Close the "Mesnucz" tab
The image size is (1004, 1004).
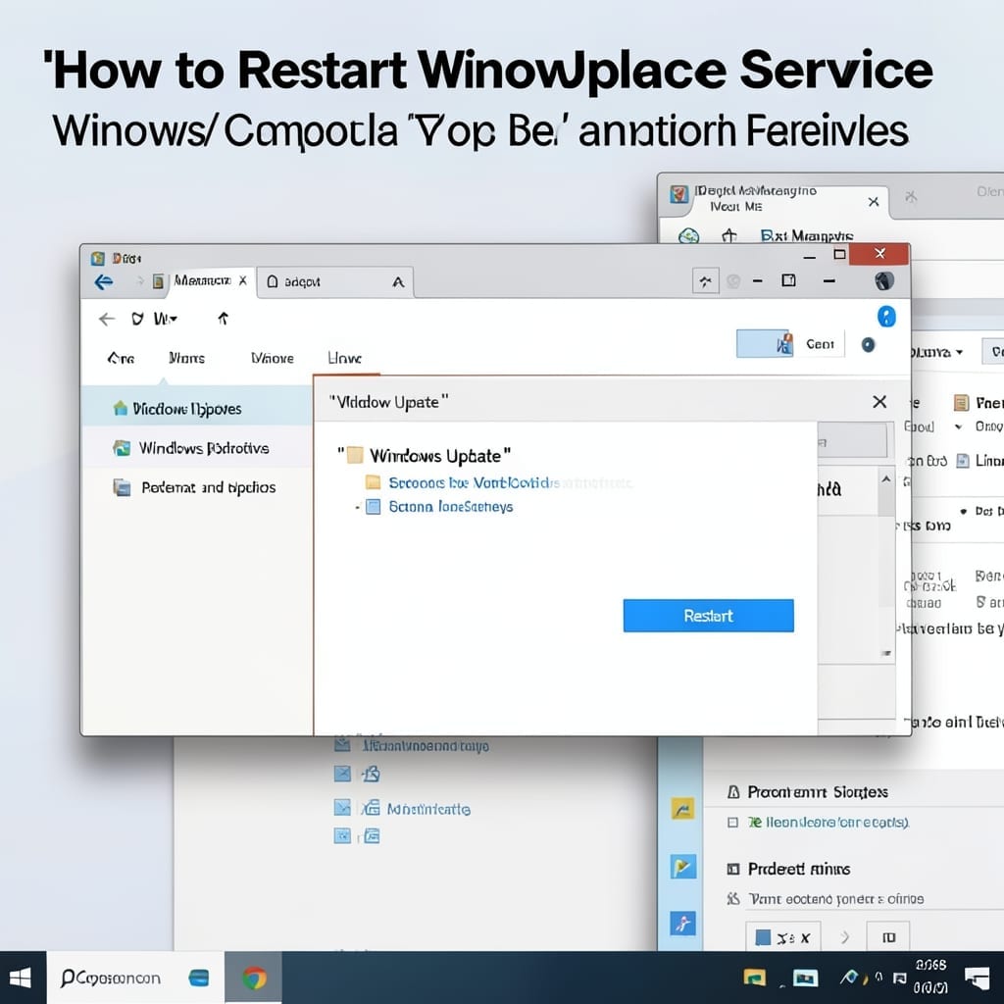(x=243, y=280)
